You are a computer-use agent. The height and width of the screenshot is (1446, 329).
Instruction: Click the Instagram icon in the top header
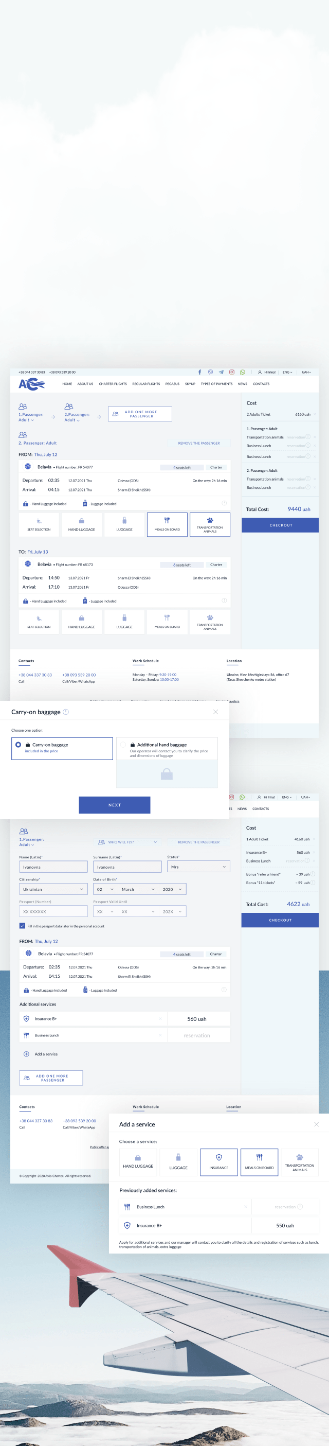(x=231, y=372)
